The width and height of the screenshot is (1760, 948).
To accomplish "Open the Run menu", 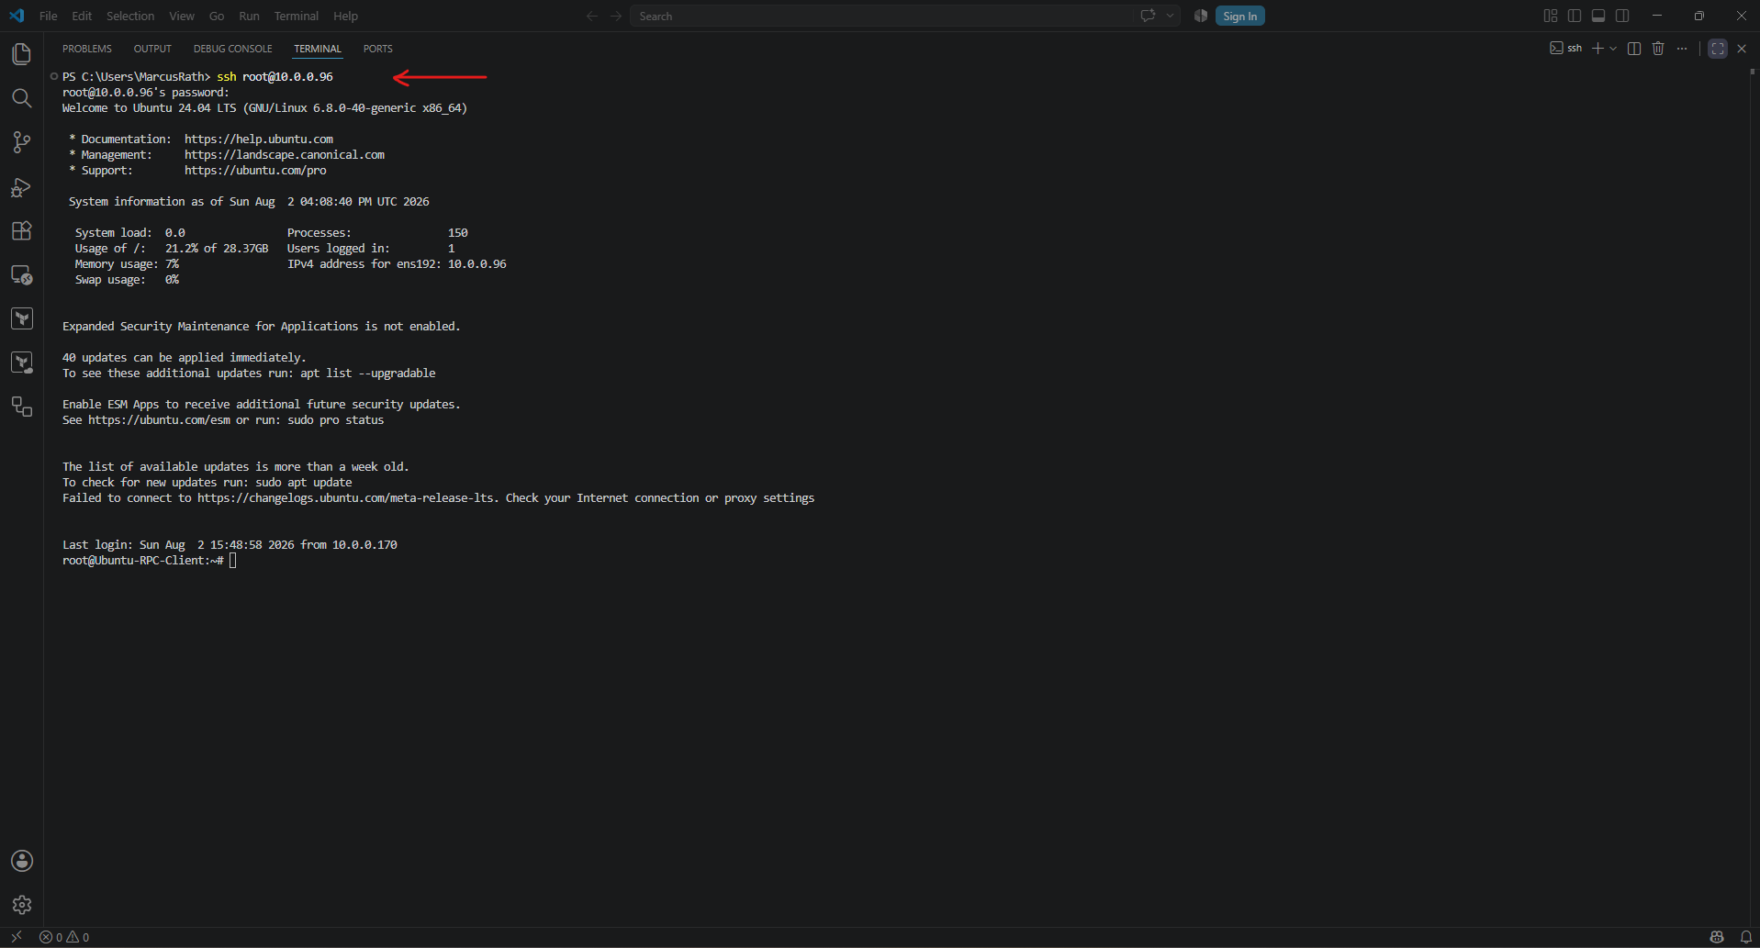I will tap(249, 16).
